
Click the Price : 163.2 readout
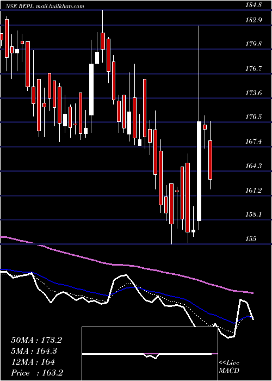(x=38, y=373)
